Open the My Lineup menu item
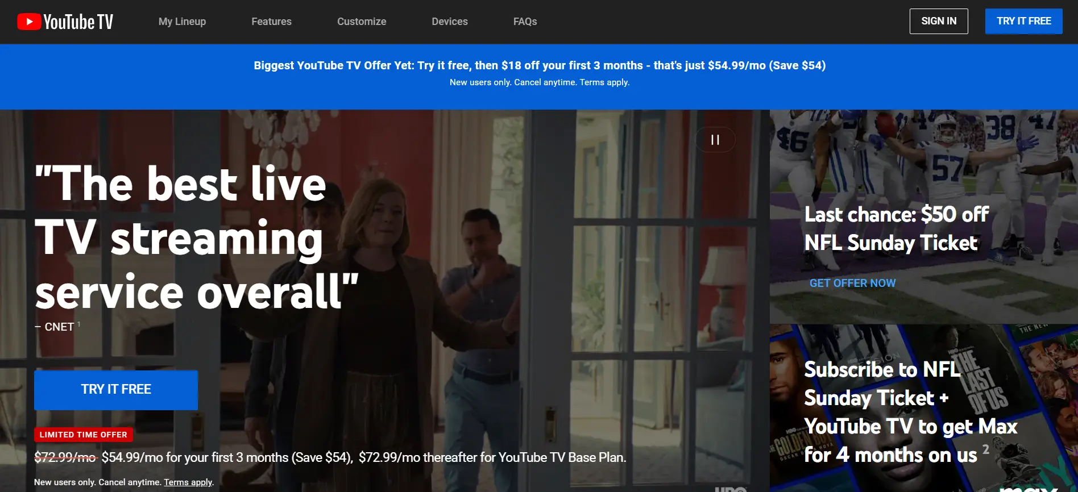The height and width of the screenshot is (492, 1078). click(x=182, y=22)
